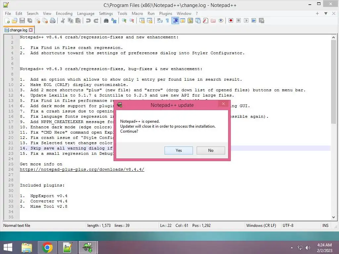The width and height of the screenshot is (339, 254).
Task: Undo last action via toolbar arrow
Action: (x=88, y=21)
